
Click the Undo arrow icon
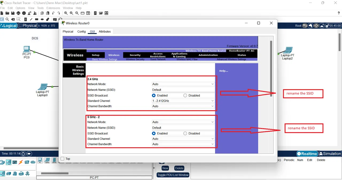click(x=53, y=13)
